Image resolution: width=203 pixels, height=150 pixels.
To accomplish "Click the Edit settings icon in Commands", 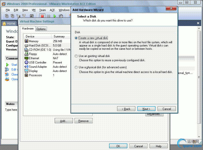I will (x=7, y=69).
